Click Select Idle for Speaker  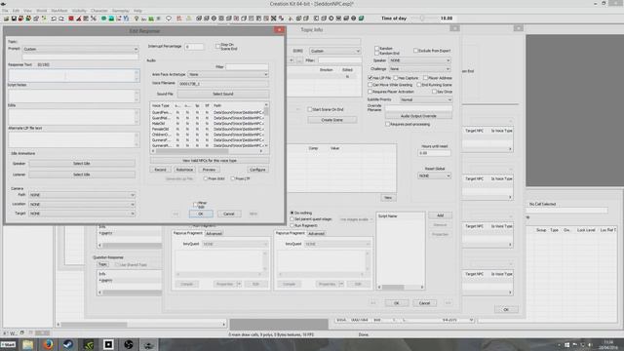pos(82,164)
